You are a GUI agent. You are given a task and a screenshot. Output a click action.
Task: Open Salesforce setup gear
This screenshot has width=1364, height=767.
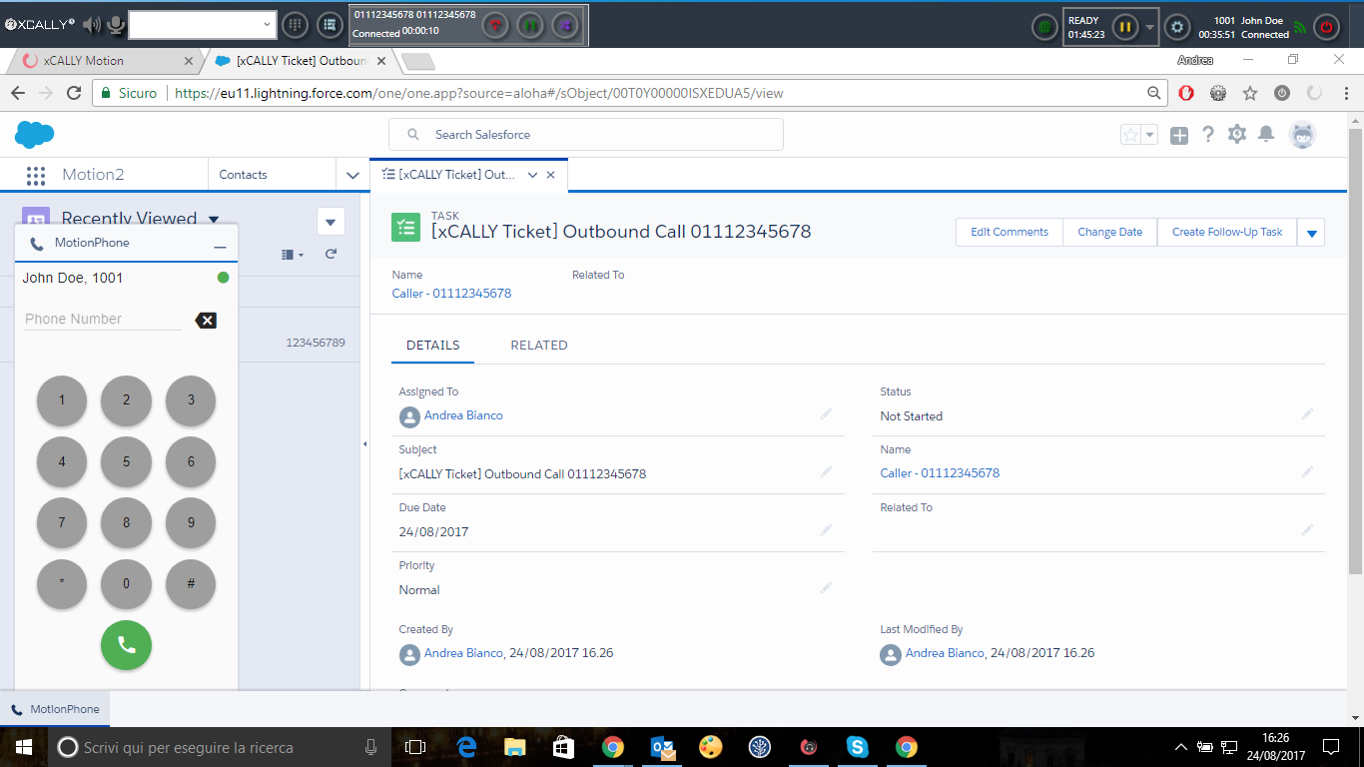point(1237,134)
